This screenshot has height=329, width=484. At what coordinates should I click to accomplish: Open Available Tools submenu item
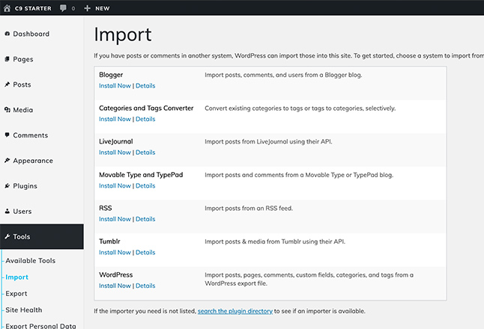click(x=30, y=261)
